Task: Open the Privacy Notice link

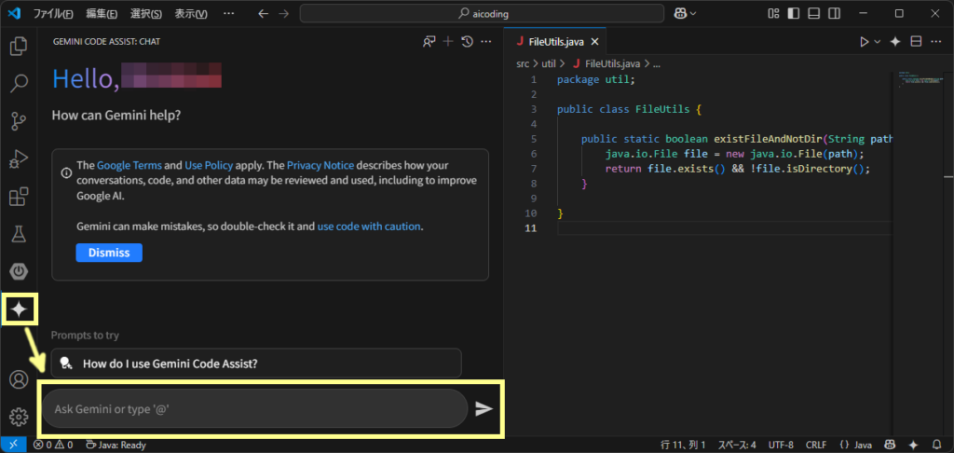Action: pos(320,165)
